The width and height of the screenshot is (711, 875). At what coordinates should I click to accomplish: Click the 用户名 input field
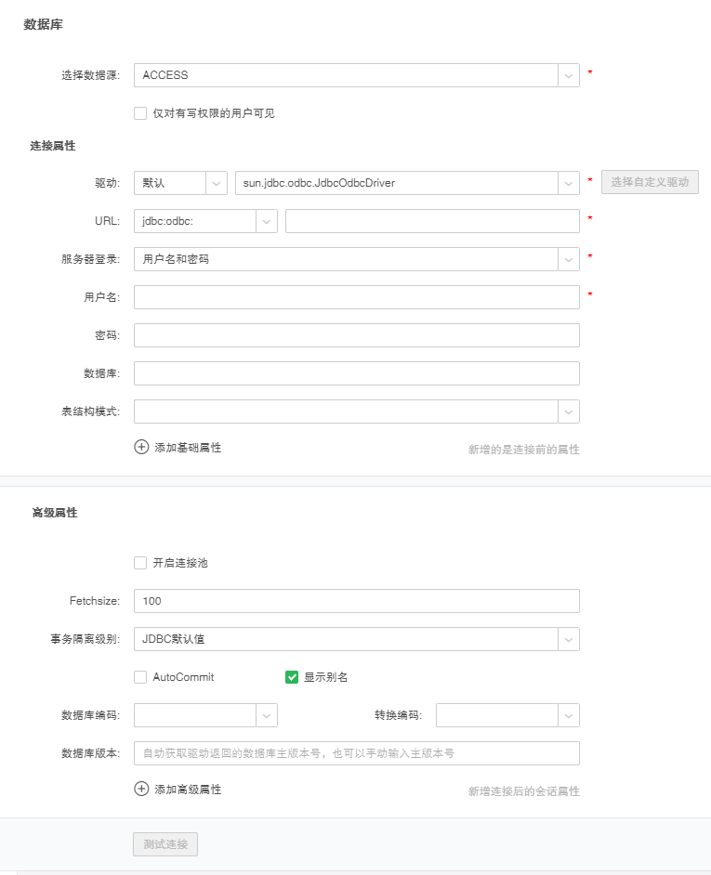[x=356, y=297]
